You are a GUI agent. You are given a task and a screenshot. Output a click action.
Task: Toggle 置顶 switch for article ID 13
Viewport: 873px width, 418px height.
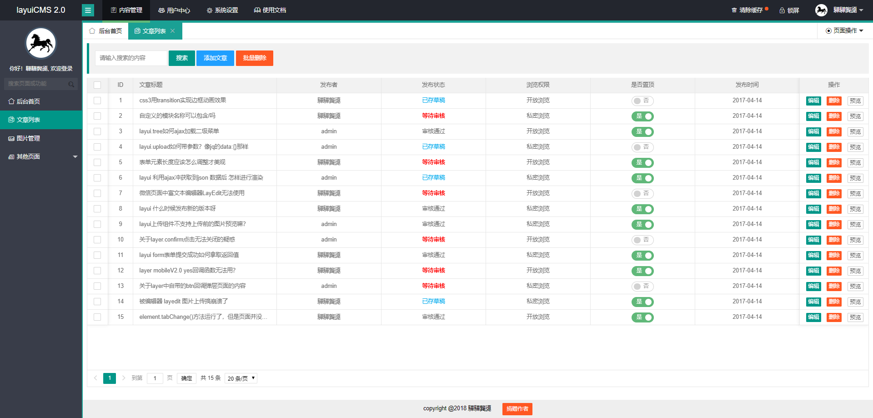click(642, 287)
